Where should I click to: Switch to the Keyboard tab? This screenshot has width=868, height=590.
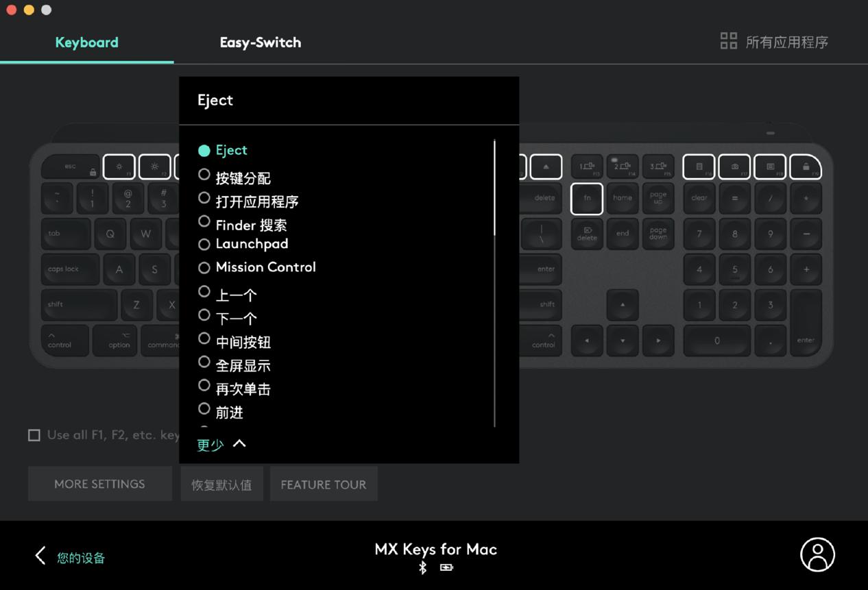click(x=86, y=42)
